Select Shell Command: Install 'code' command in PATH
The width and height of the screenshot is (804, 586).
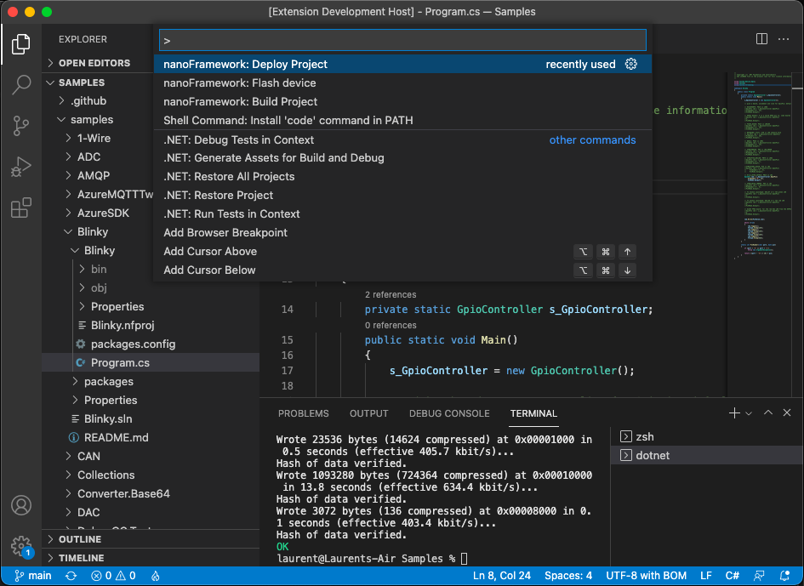pos(402,121)
